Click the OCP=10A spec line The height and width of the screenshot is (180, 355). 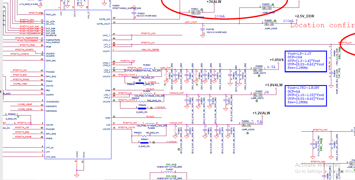pos(295,57)
